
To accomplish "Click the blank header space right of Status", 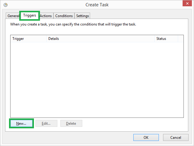I will tap(181, 39).
